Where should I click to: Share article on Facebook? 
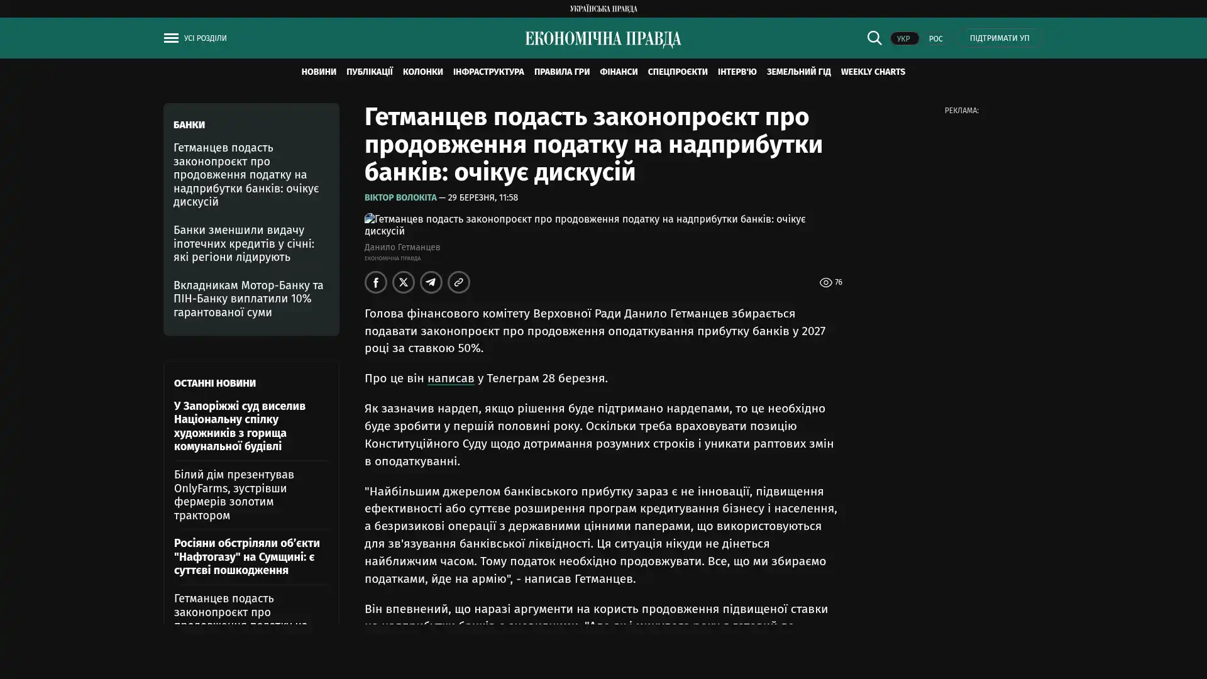(376, 282)
